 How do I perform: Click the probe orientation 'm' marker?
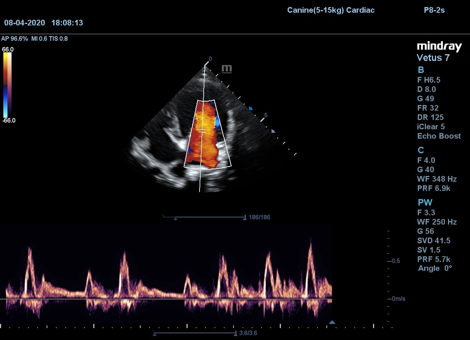(227, 69)
